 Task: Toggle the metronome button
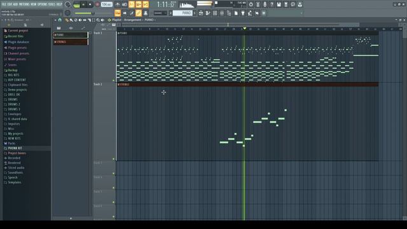[118, 4]
